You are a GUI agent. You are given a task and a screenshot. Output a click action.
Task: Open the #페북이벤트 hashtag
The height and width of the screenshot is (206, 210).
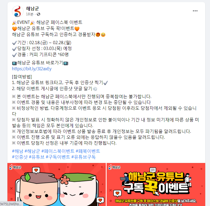(88, 151)
